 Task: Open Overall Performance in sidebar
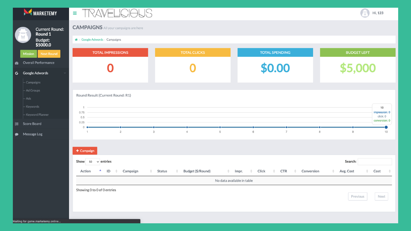click(39, 63)
